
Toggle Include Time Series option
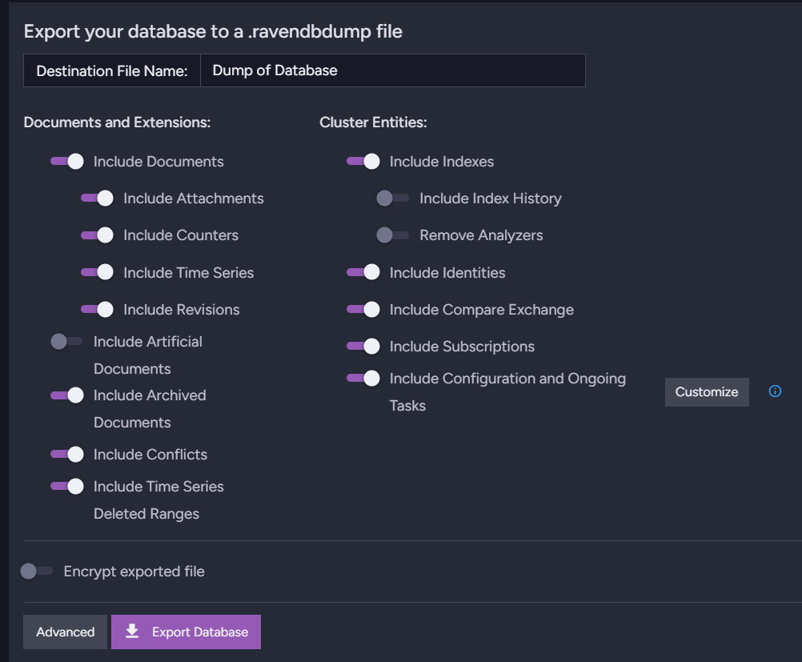[x=97, y=272]
